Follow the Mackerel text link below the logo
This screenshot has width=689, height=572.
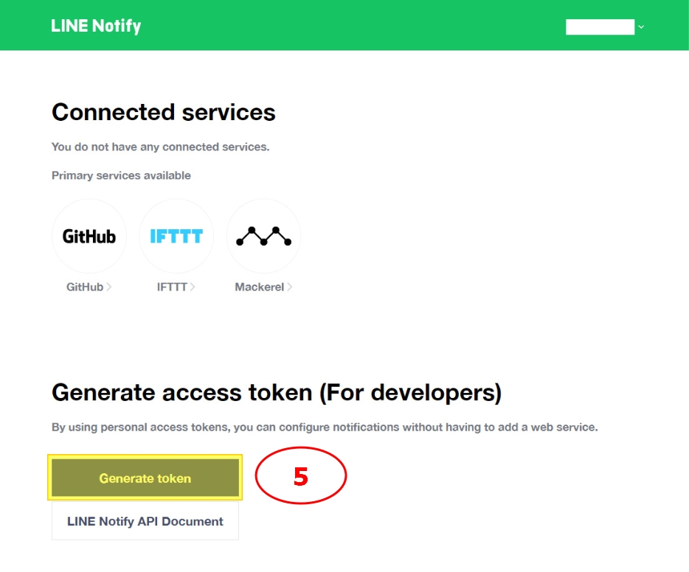(259, 287)
